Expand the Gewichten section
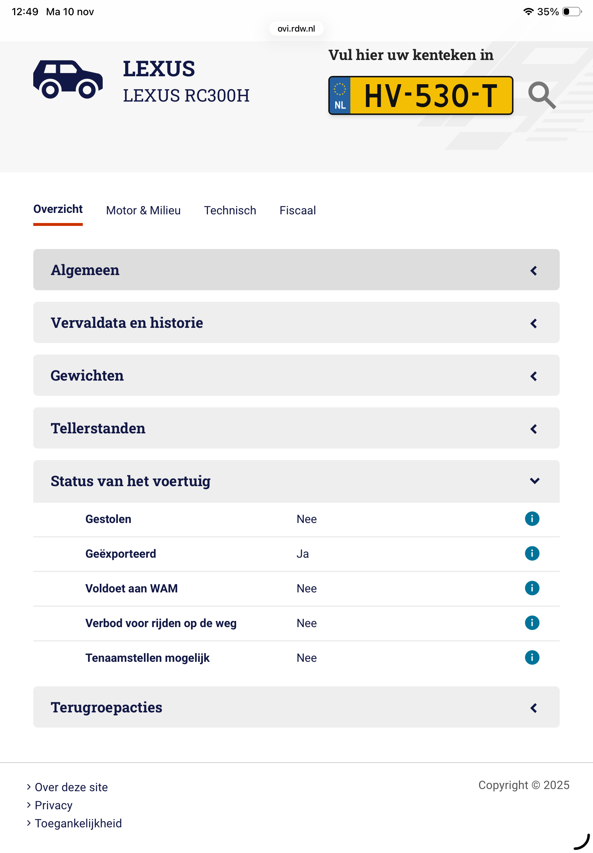The image size is (593, 853). [296, 375]
